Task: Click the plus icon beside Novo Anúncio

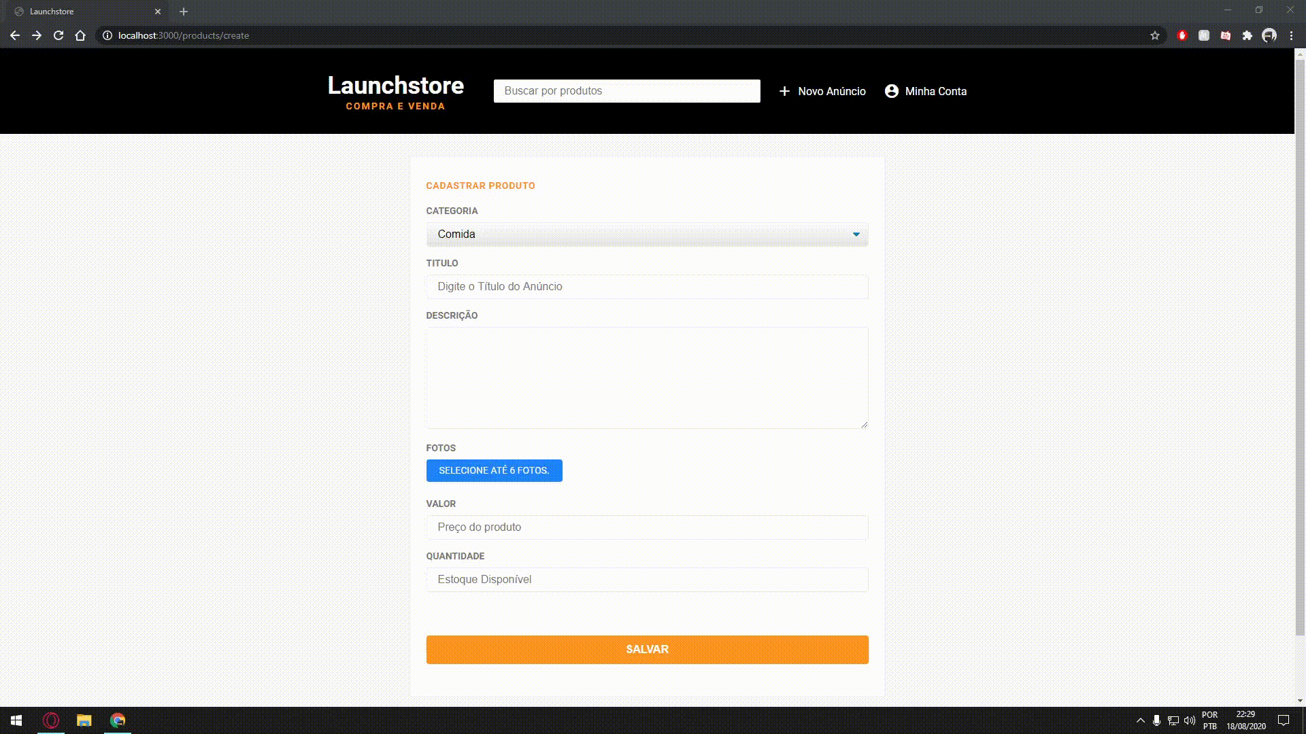Action: pos(784,91)
